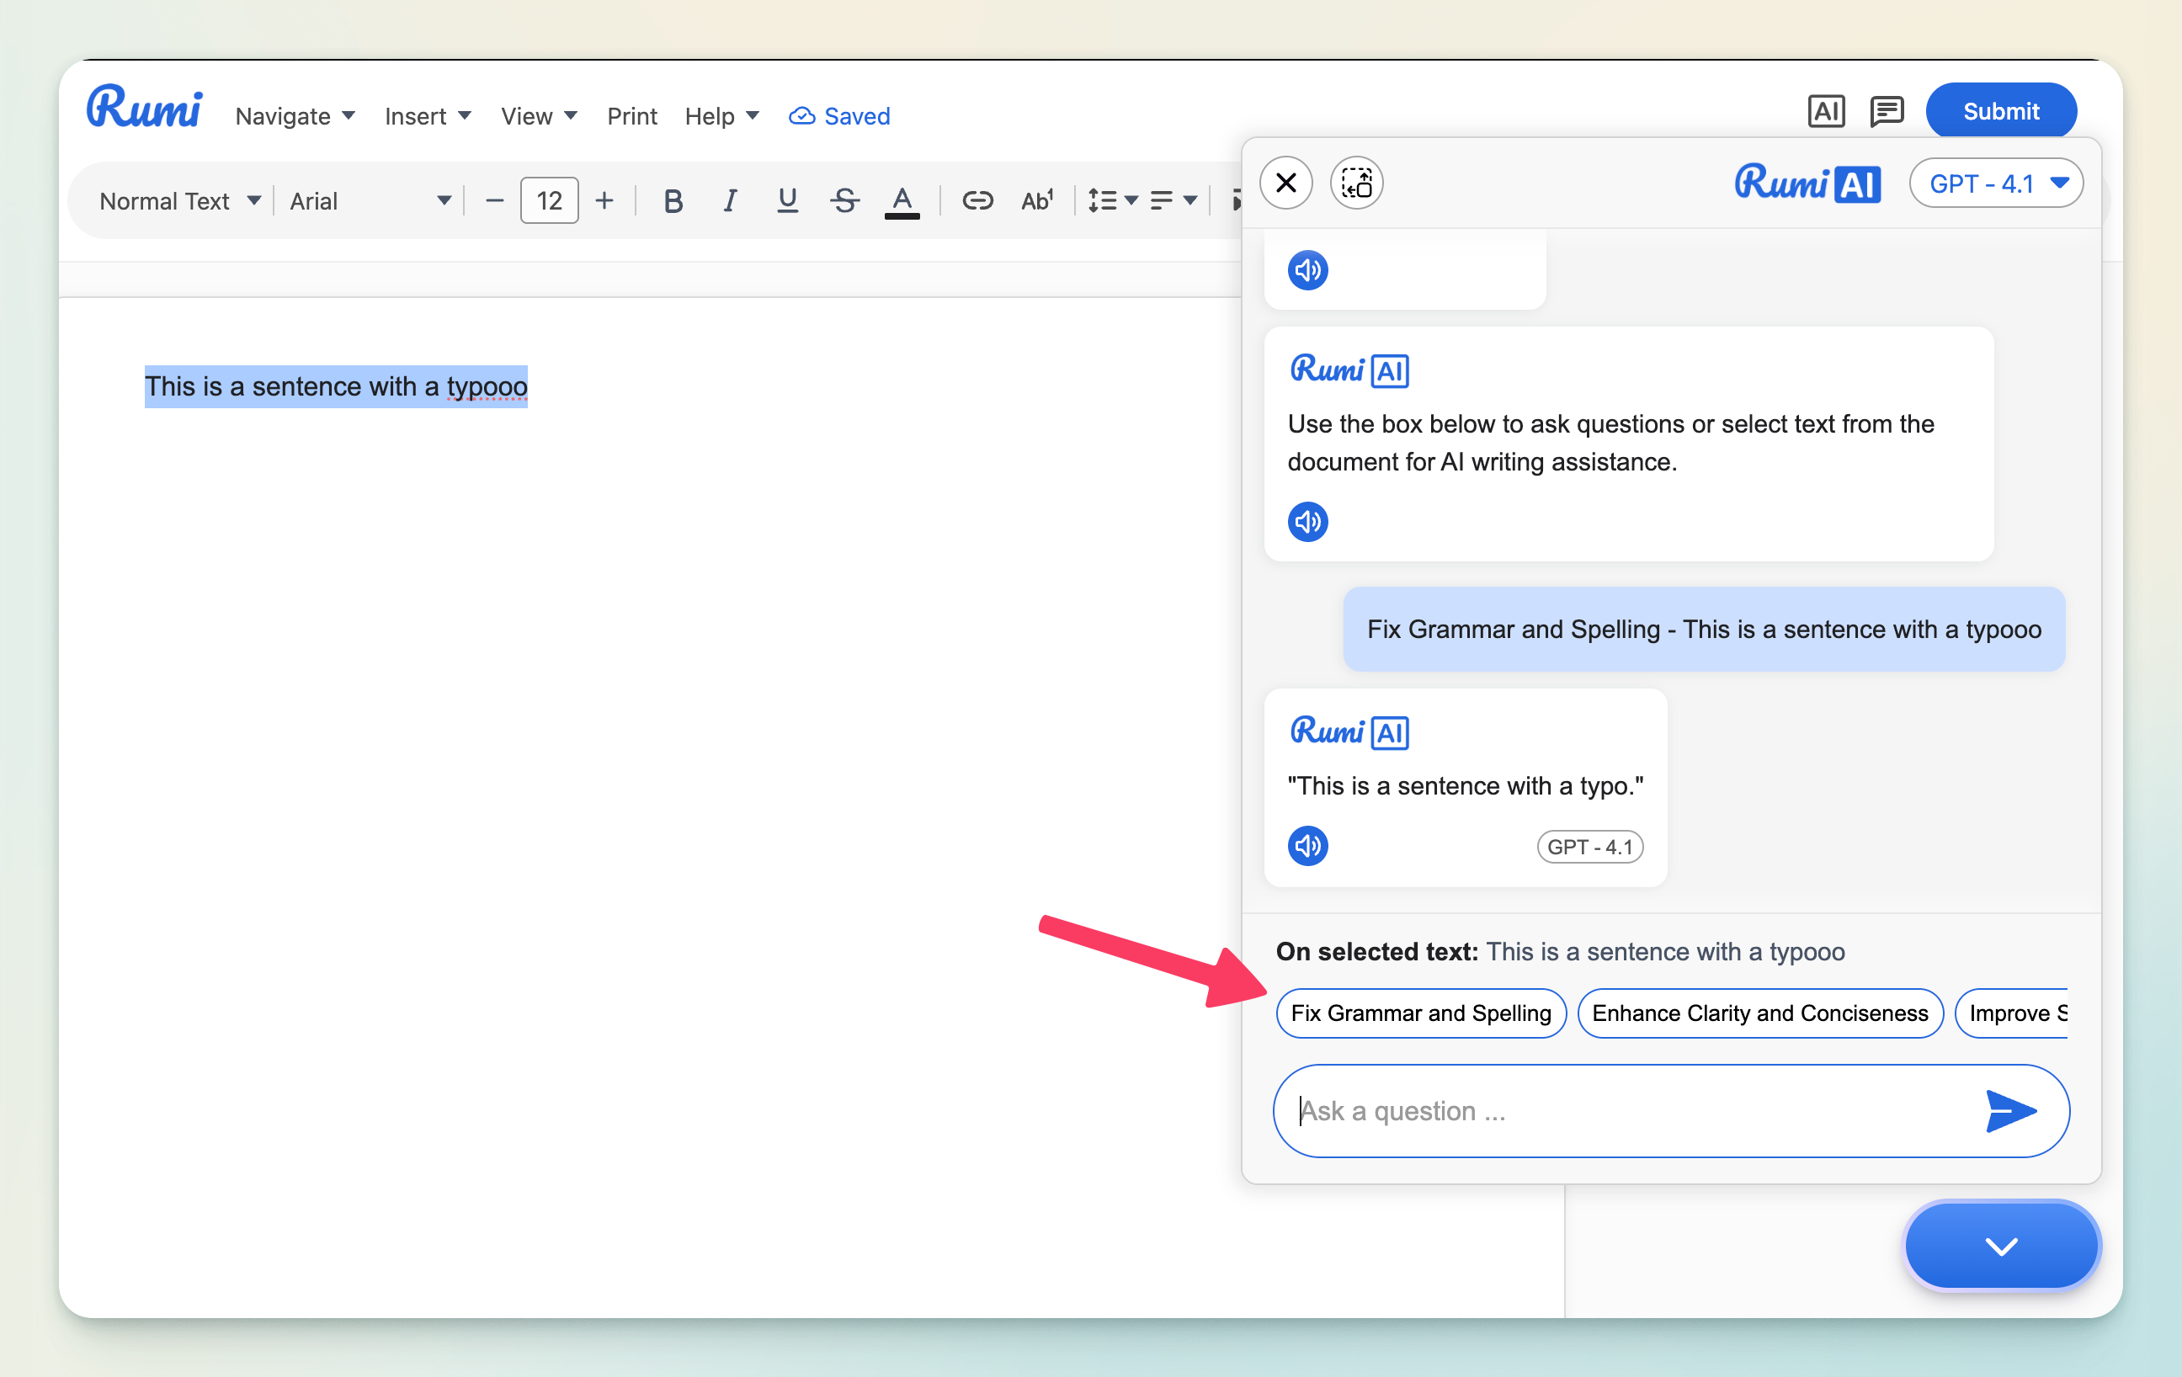This screenshot has width=2182, height=1377.
Task: Click Fix Grammar and Spelling suggestion
Action: click(x=1420, y=1013)
